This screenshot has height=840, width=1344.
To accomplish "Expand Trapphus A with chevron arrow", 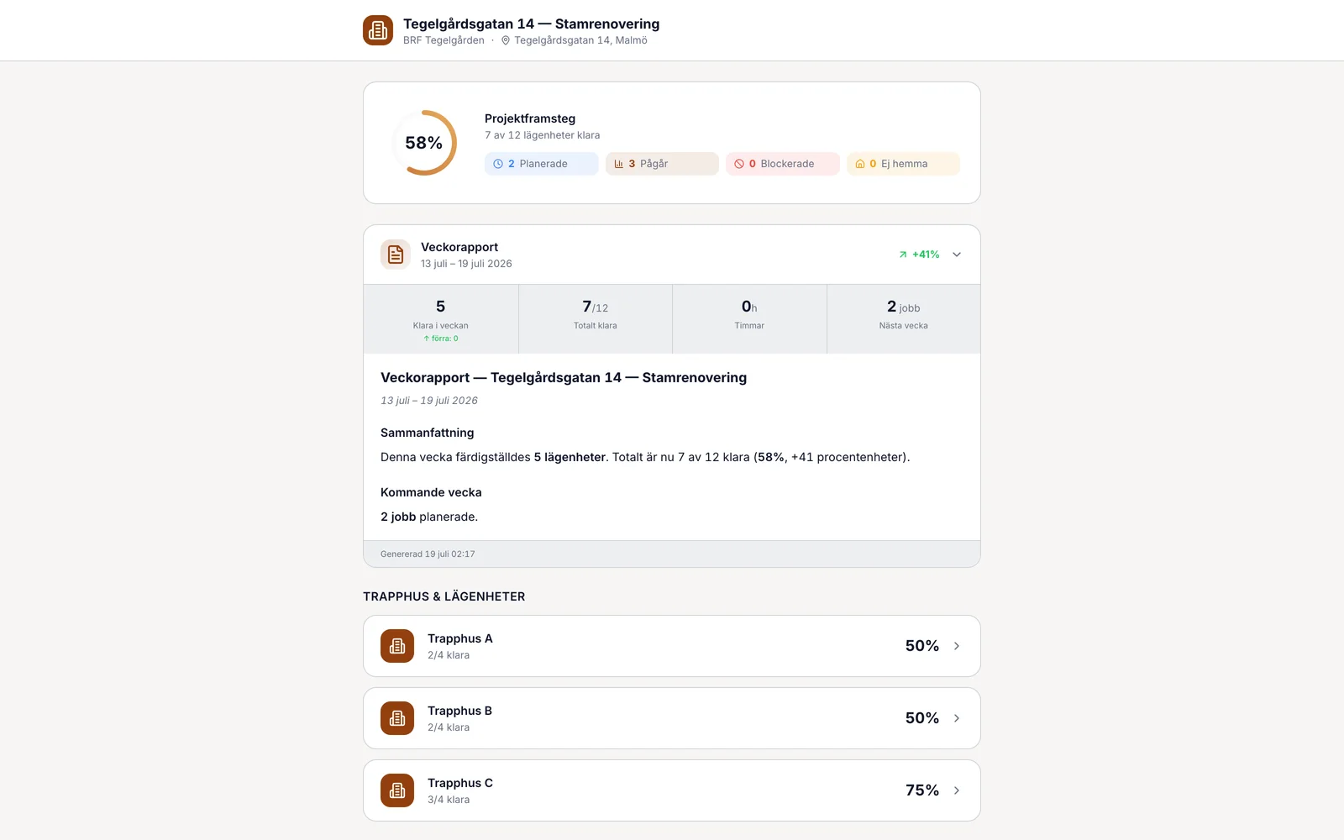I will 957,646.
